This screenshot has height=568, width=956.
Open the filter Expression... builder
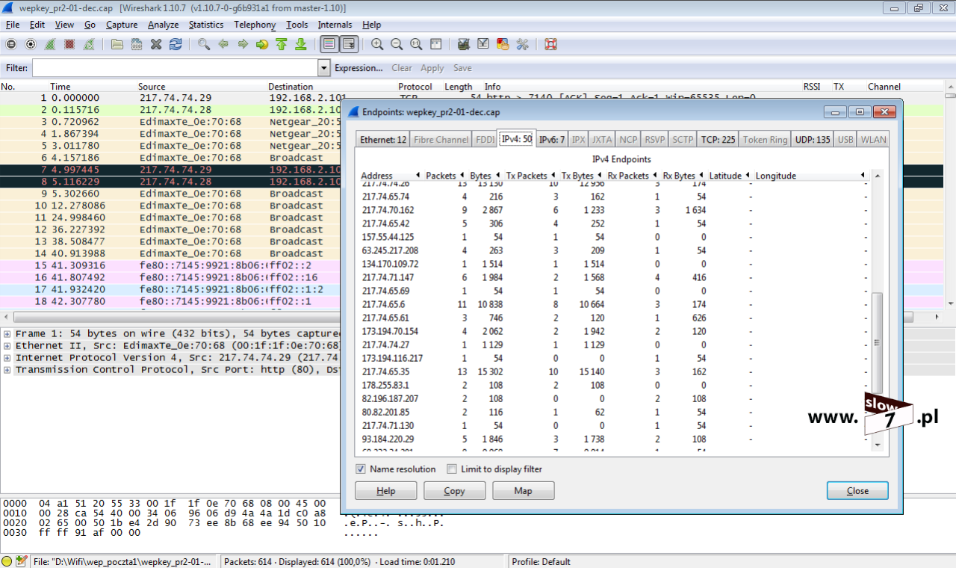pos(358,68)
